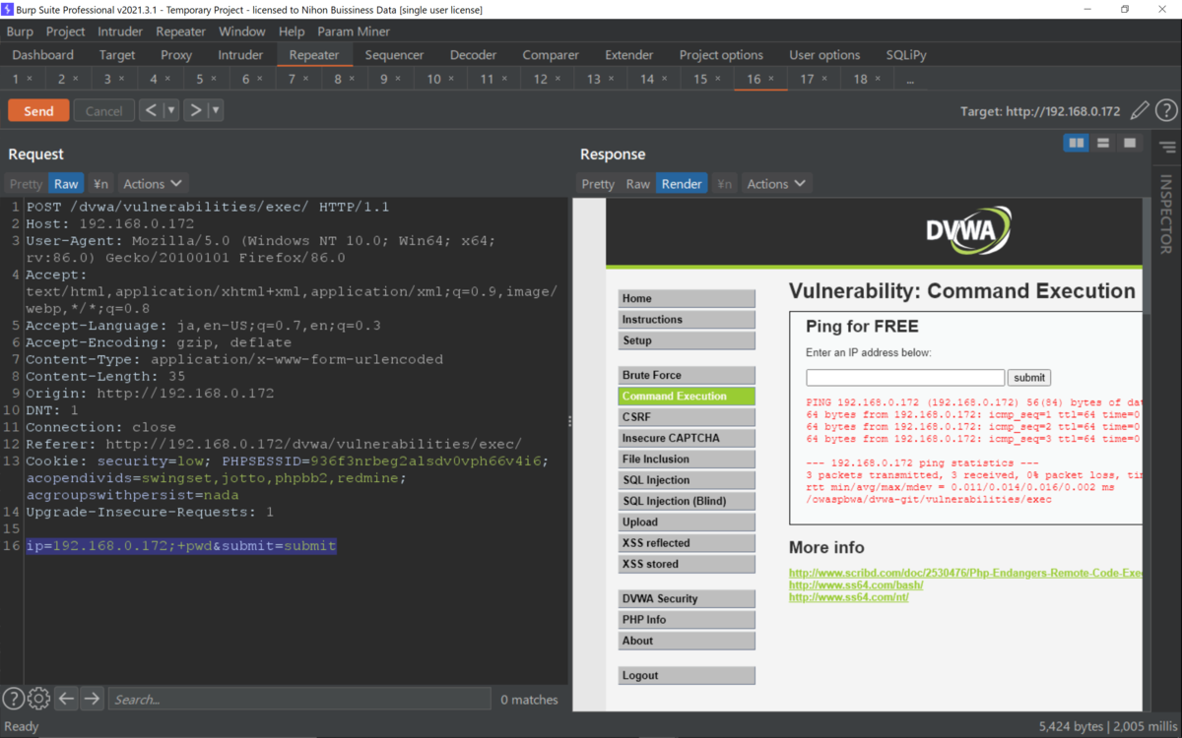The image size is (1182, 738).
Task: Open SQL Injection link in DVWA sidebar
Action: point(687,480)
